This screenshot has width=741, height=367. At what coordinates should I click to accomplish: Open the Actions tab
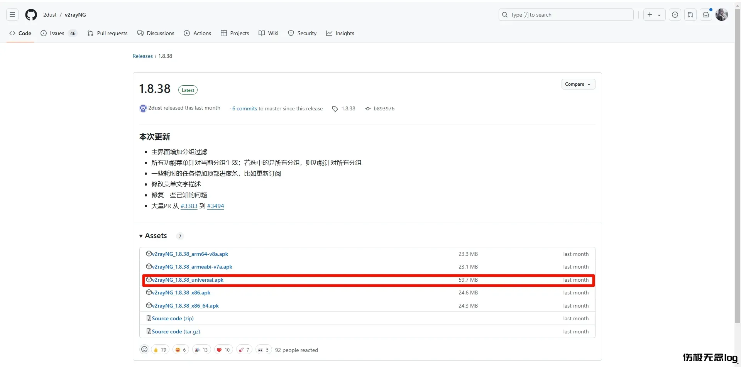(198, 33)
